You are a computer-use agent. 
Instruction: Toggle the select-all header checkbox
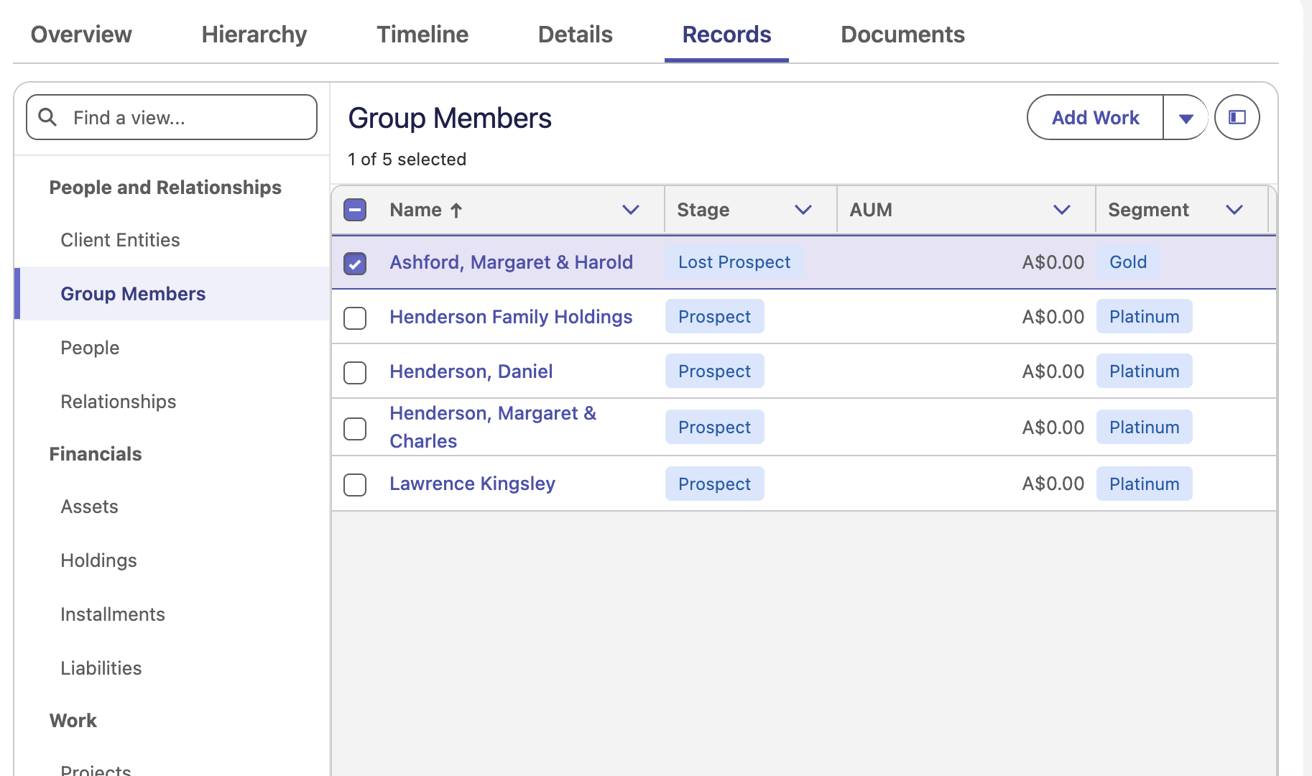point(355,210)
